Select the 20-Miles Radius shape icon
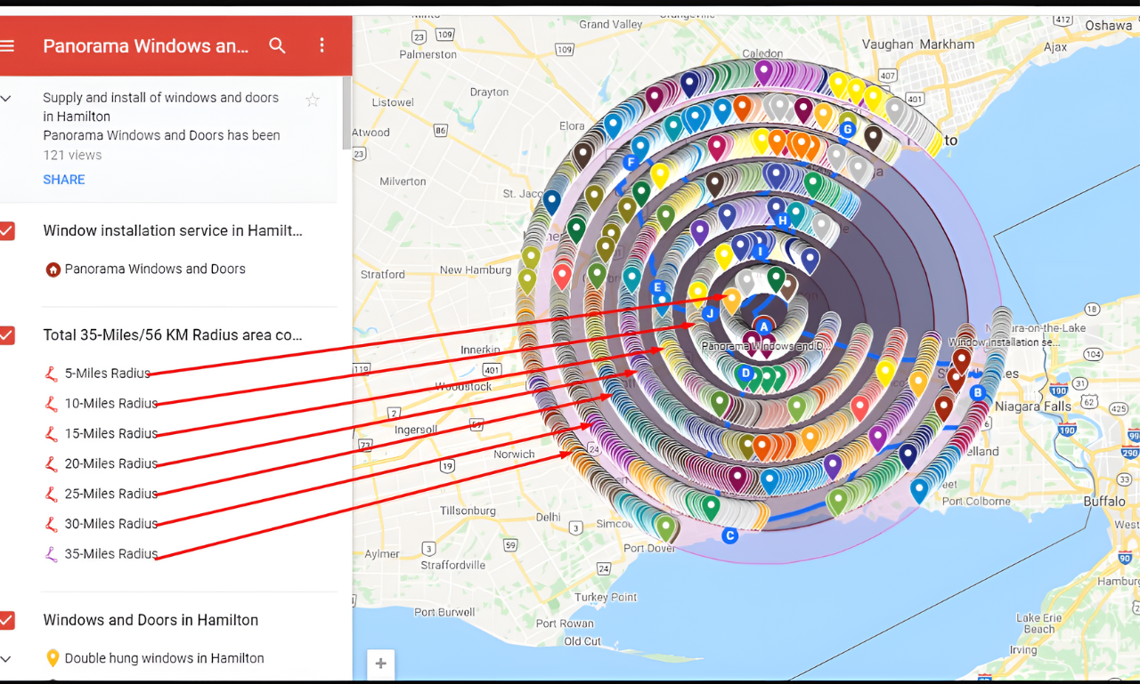1140x684 pixels. (x=52, y=464)
